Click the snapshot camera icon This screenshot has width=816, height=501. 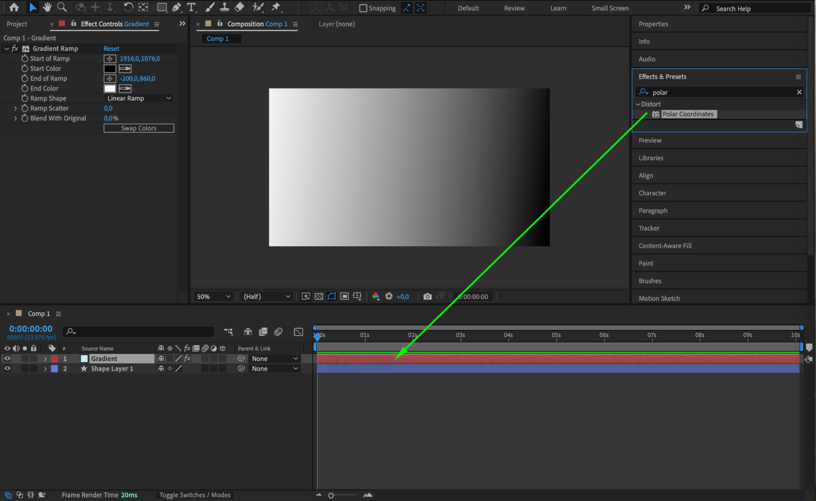427,296
